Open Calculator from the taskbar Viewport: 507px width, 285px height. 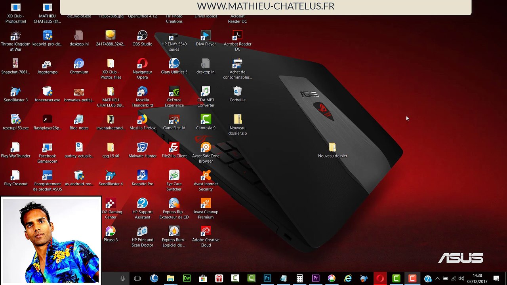[x=300, y=279]
